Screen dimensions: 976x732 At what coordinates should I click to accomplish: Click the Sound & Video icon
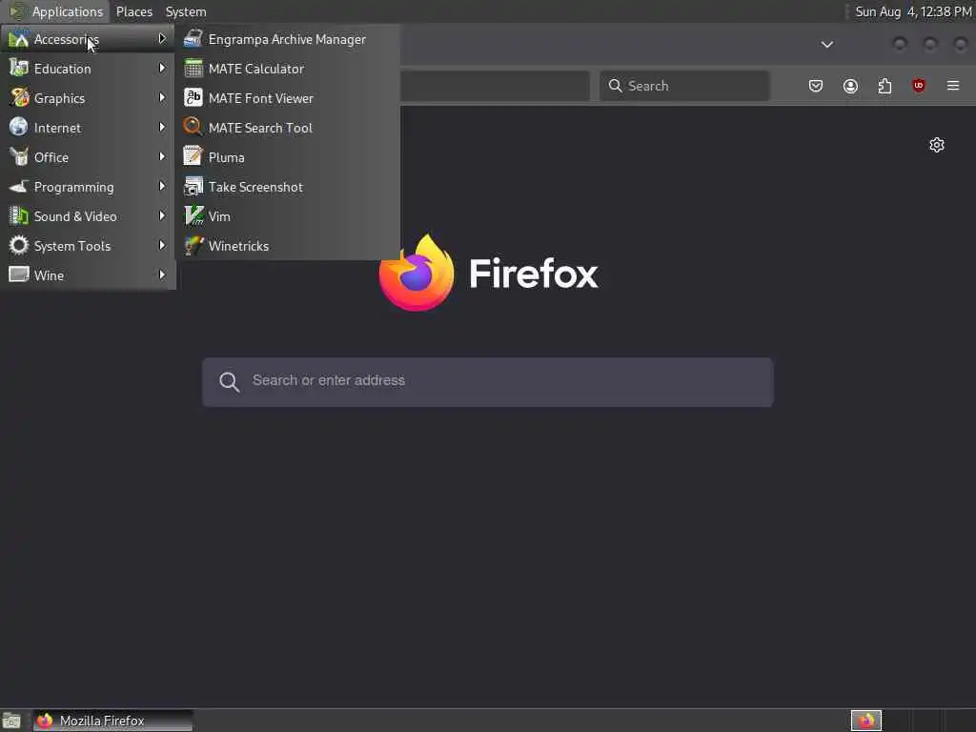[x=19, y=216]
